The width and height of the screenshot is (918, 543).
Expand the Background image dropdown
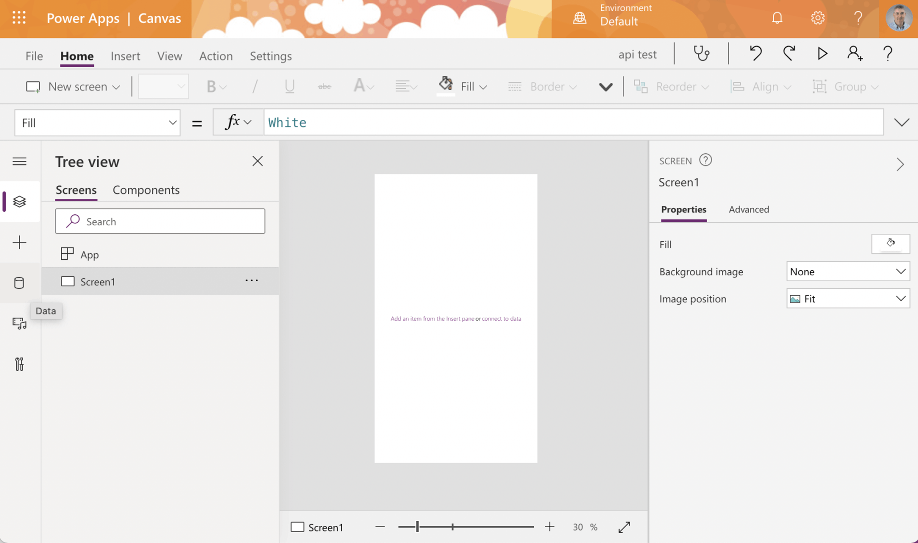(847, 272)
